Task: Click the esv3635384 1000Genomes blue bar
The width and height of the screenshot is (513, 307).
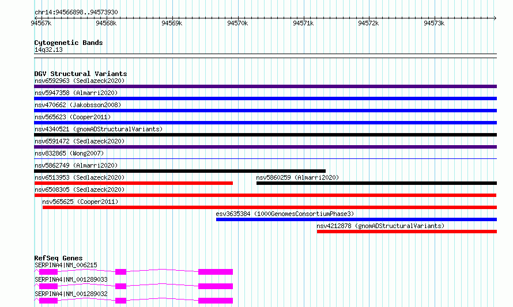Action: [x=357, y=219]
